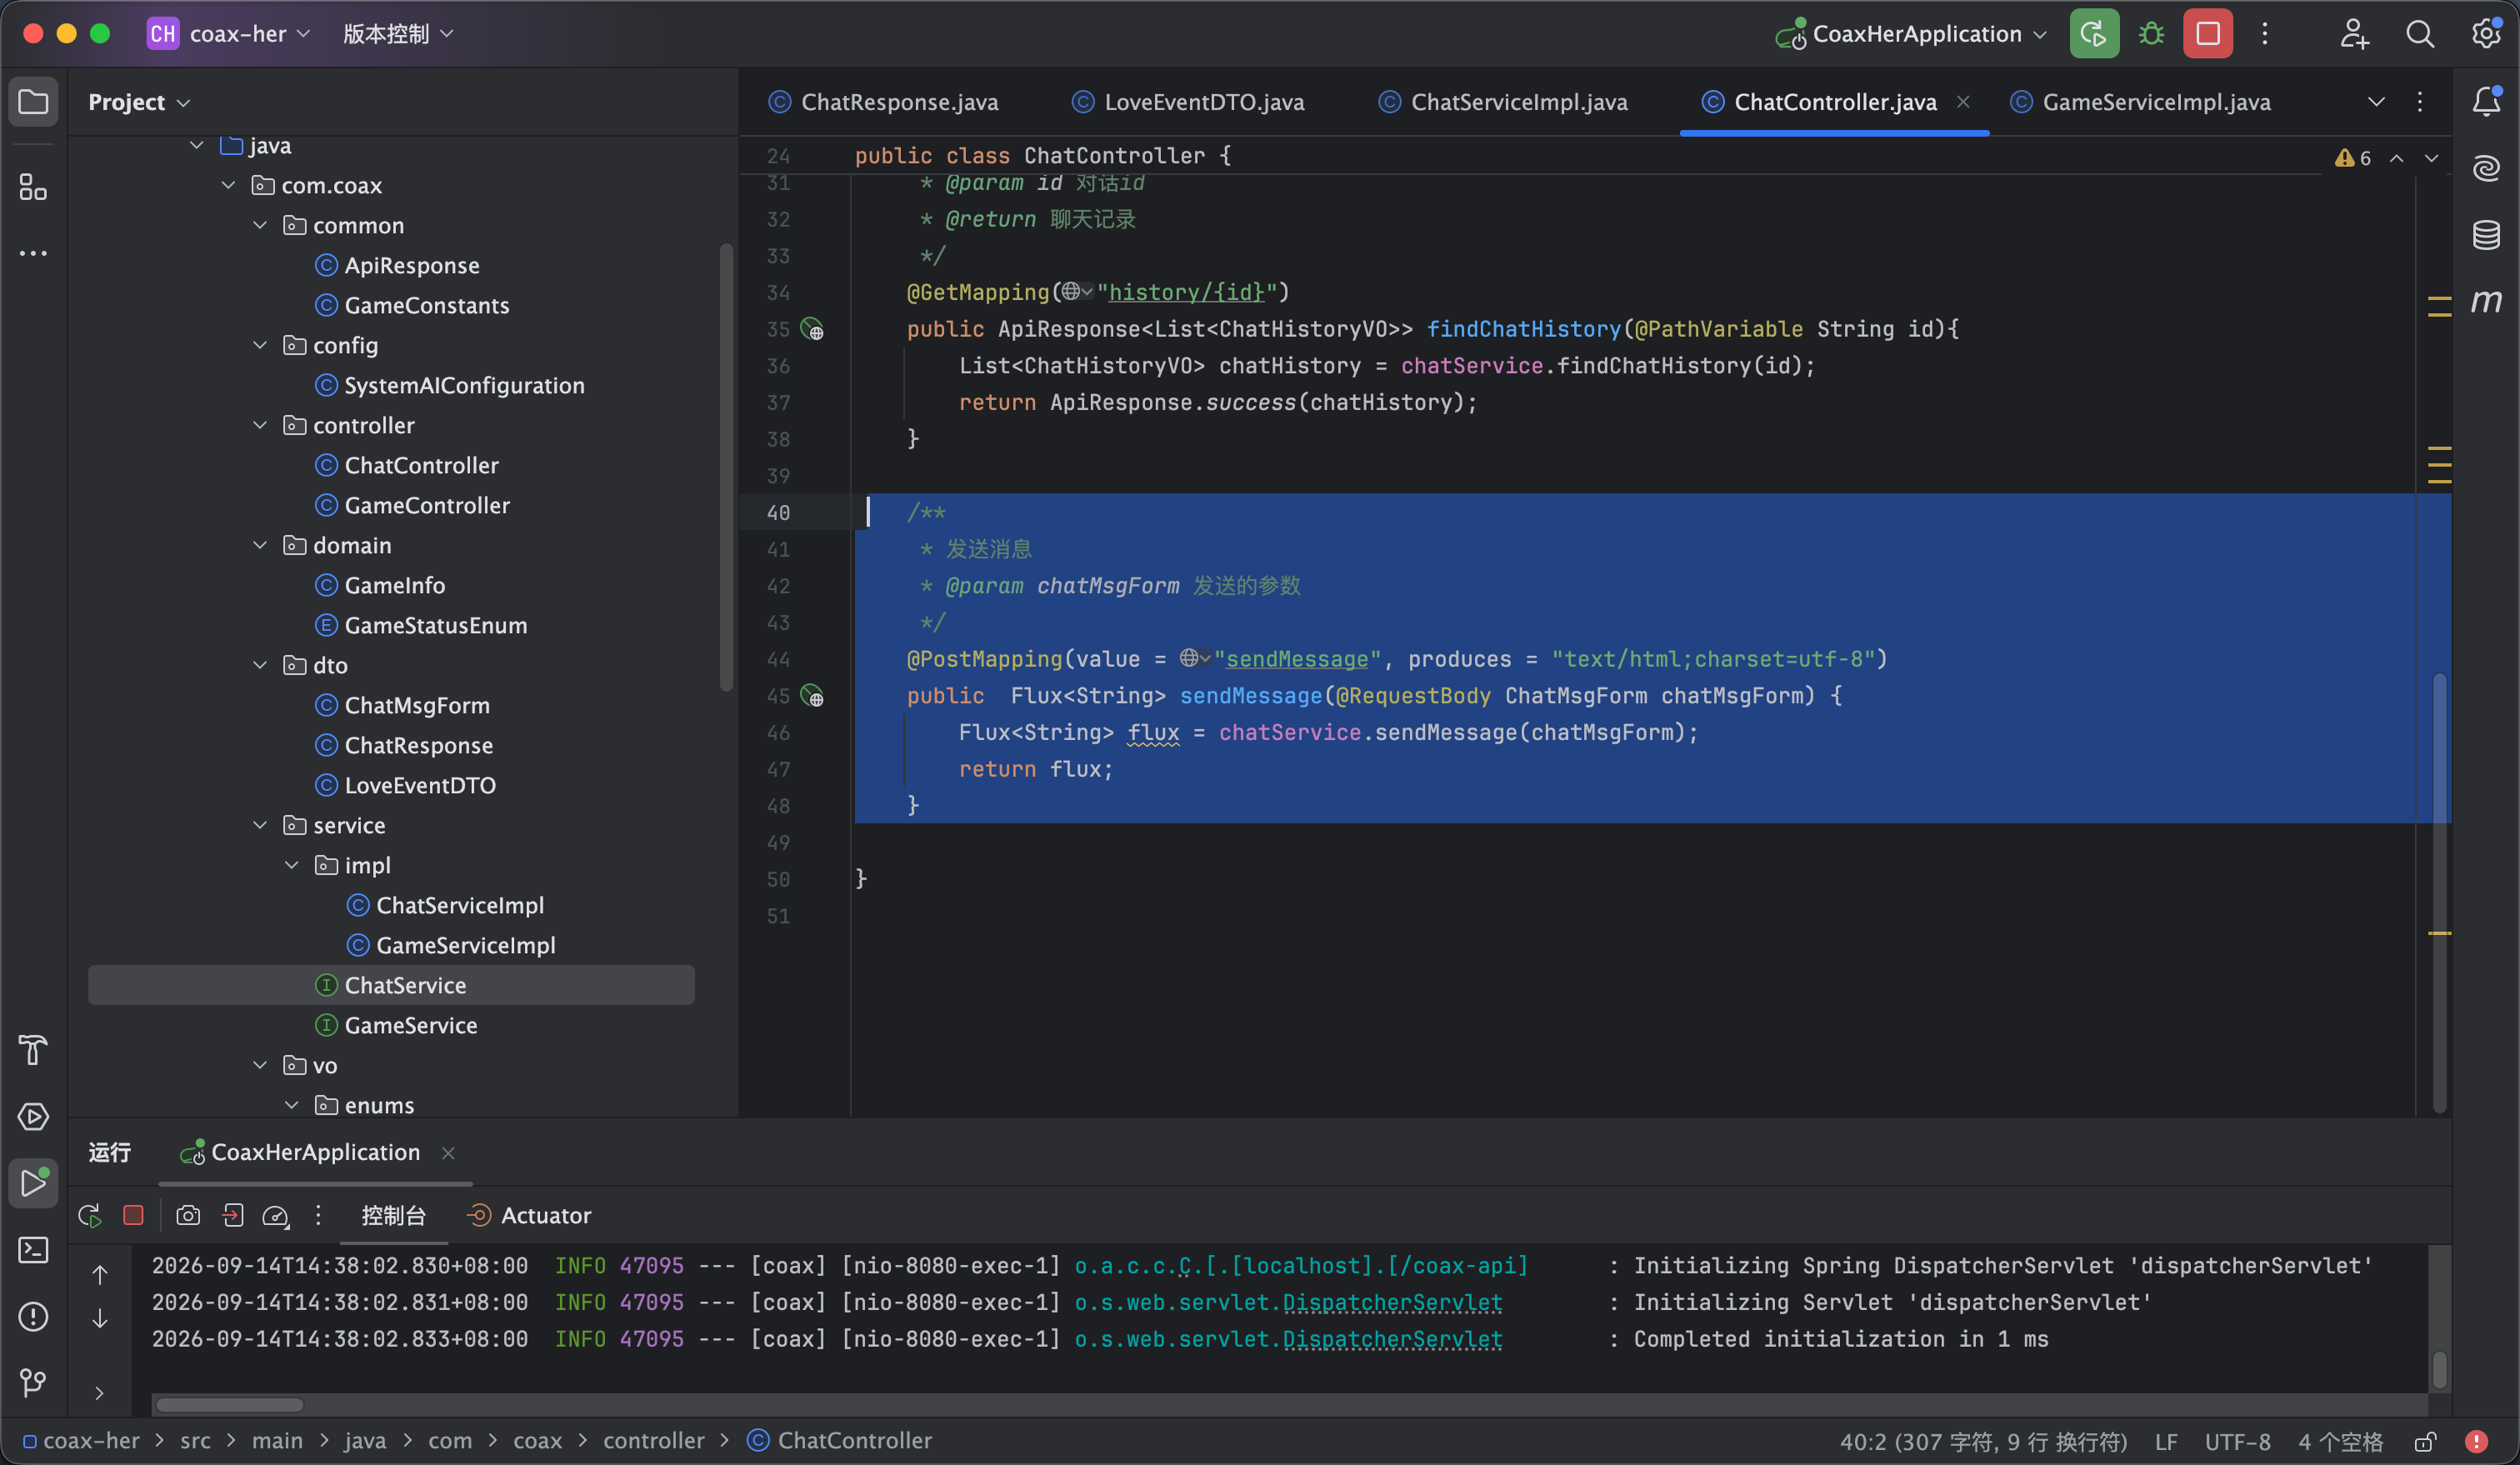Collapse the common package
Screen dimensions: 2520x1465
(260, 226)
